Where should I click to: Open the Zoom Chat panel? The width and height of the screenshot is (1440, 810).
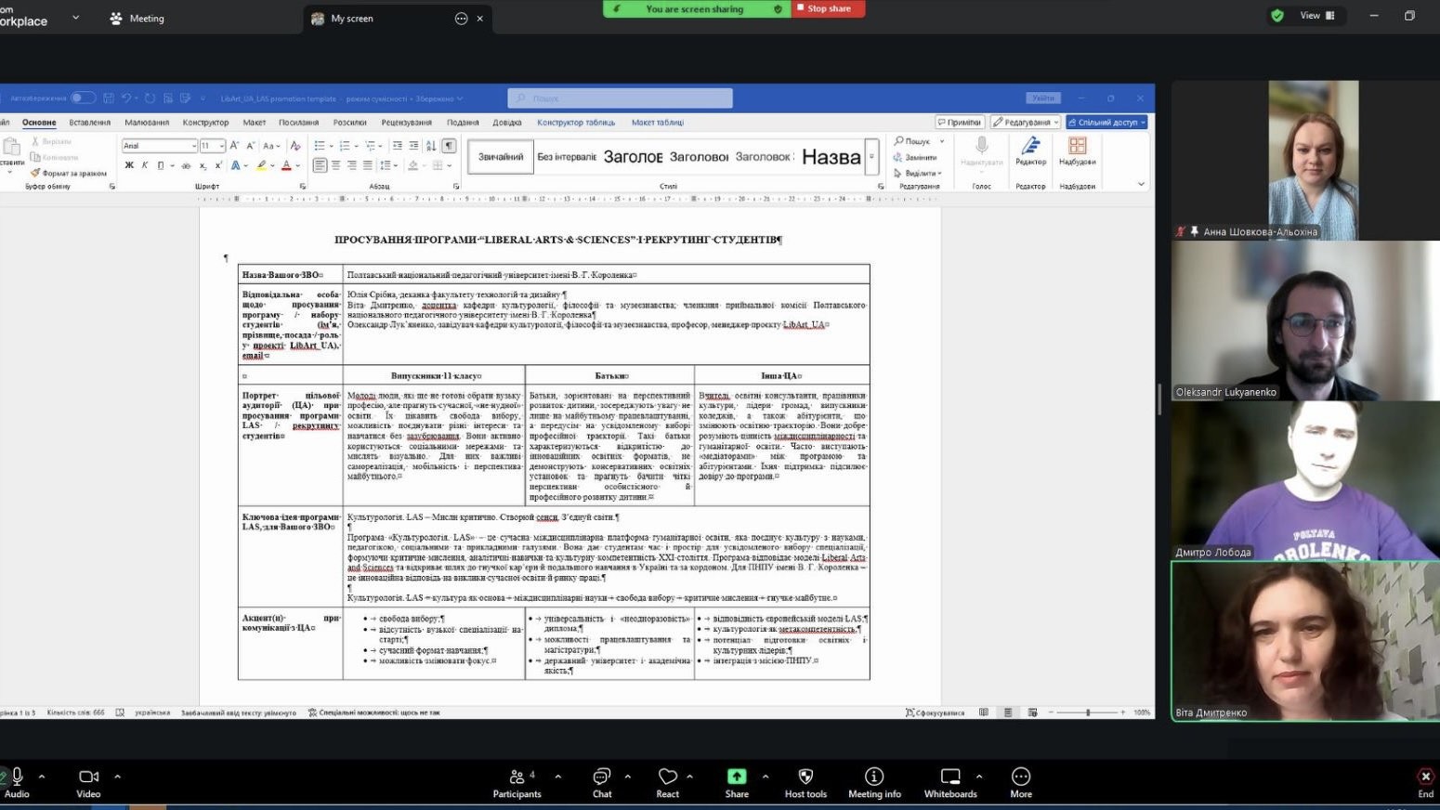click(602, 782)
